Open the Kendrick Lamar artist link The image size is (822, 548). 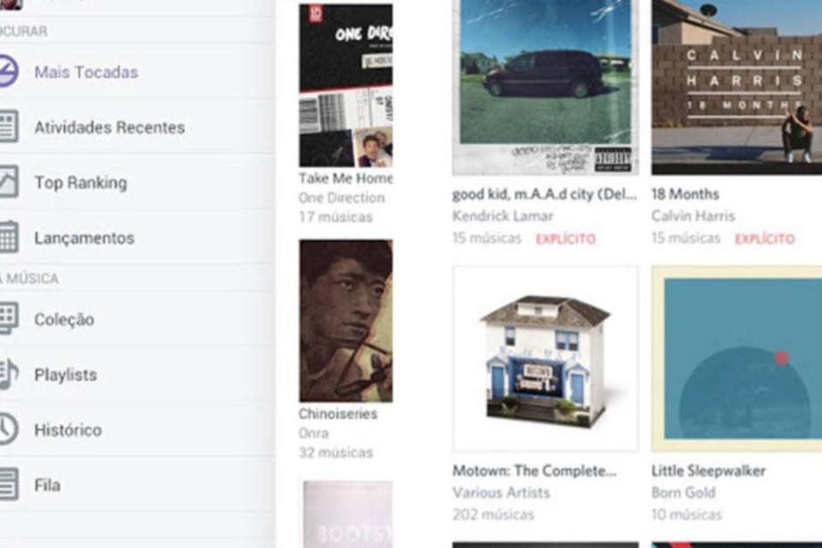503,216
